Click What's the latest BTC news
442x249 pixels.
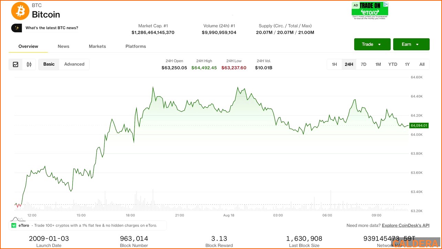click(52, 28)
